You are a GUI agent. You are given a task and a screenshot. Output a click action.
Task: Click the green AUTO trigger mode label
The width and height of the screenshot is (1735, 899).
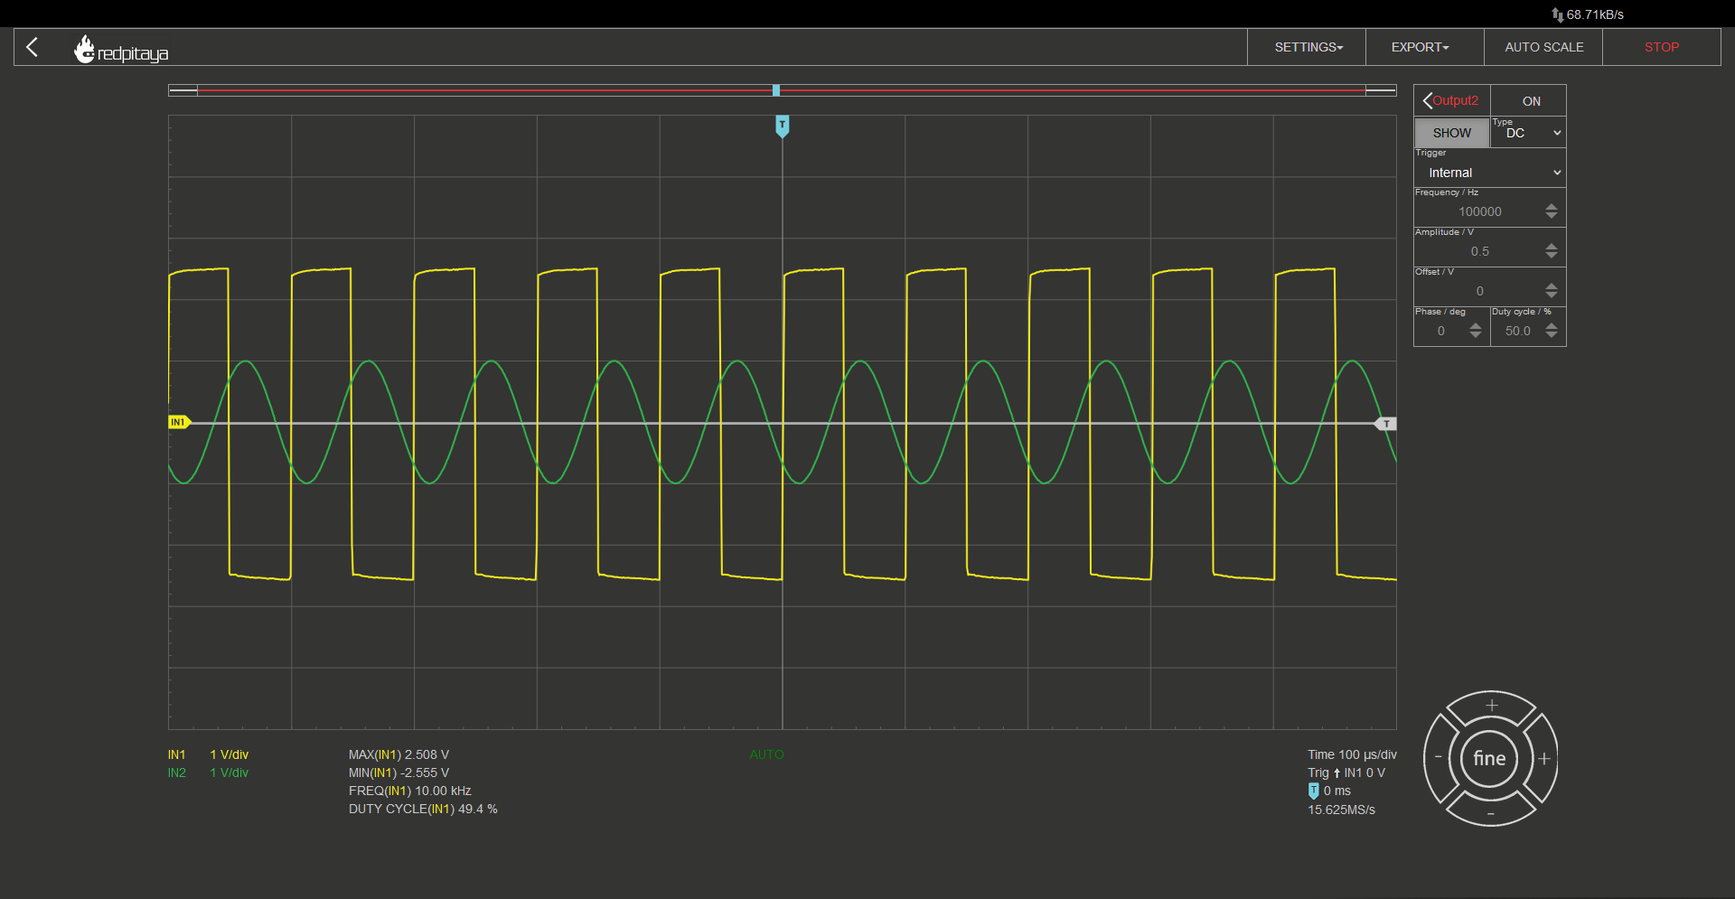(766, 754)
